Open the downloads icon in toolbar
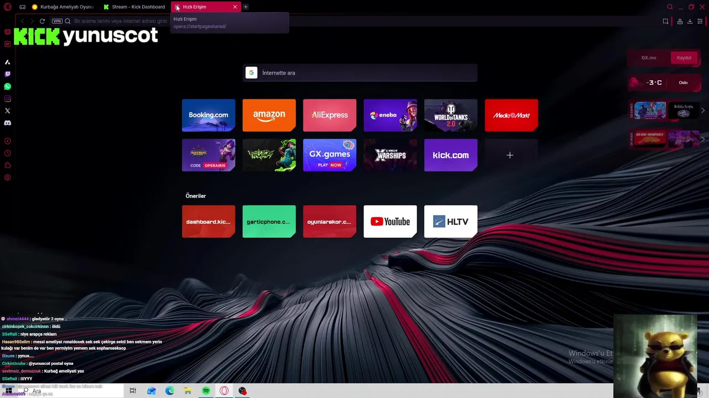 coord(690,21)
